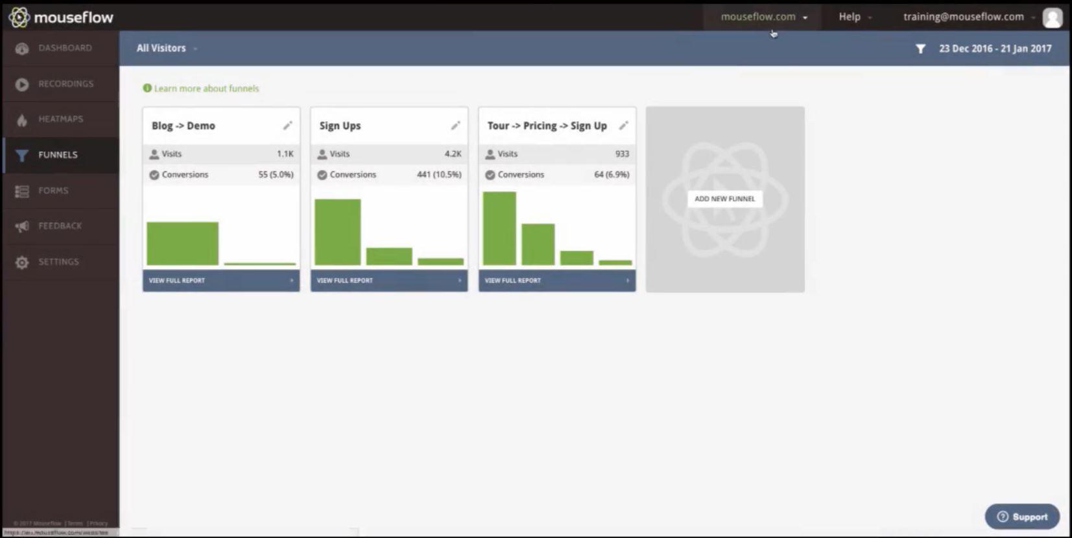Open the Settings gear icon
The height and width of the screenshot is (538, 1072).
click(x=22, y=263)
